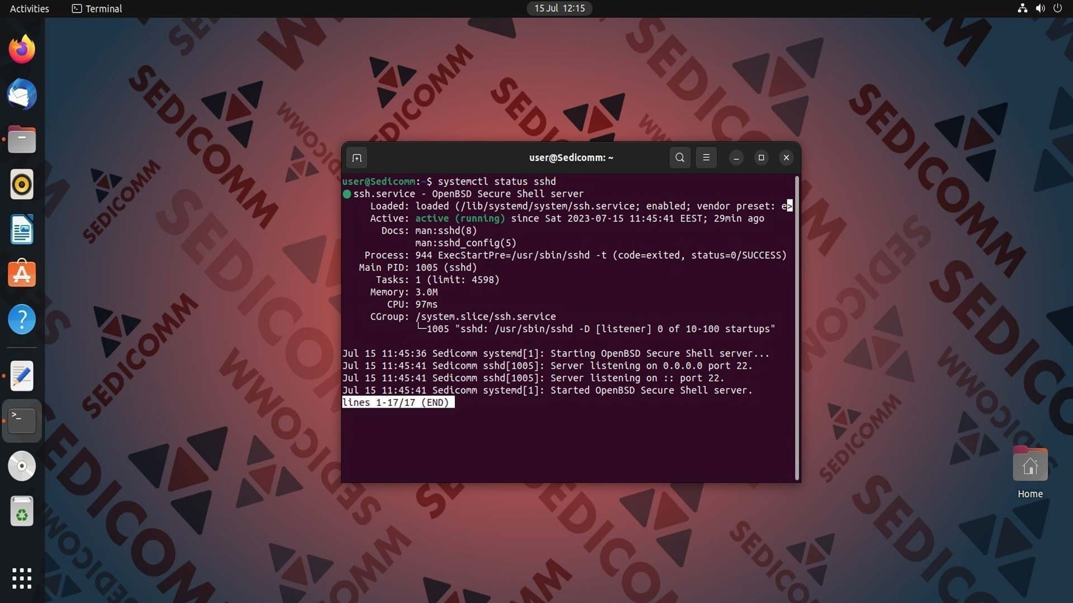This screenshot has width=1073, height=603.
Task: Open LibreOffice Writer from the dock
Action: (22, 229)
